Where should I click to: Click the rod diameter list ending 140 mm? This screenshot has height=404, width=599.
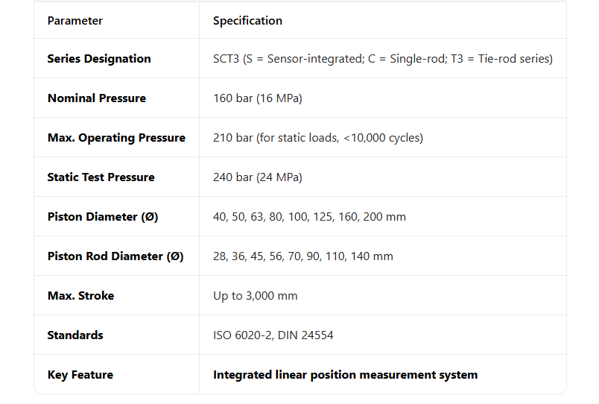[302, 256]
